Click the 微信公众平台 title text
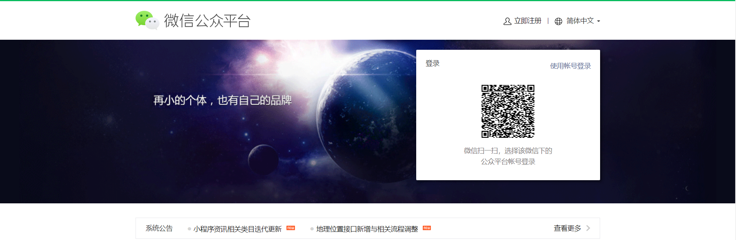Image resolution: width=736 pixels, height=240 pixels. pos(207,21)
